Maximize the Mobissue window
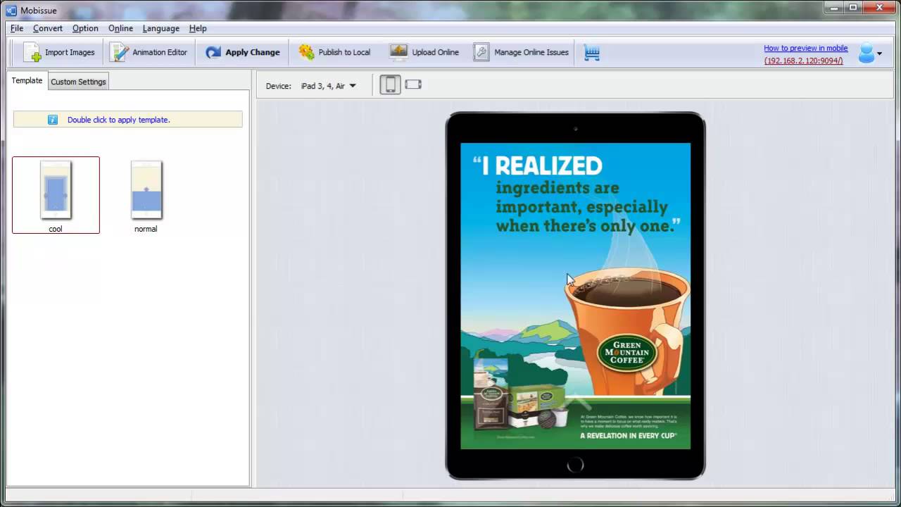901x507 pixels. 853,8
